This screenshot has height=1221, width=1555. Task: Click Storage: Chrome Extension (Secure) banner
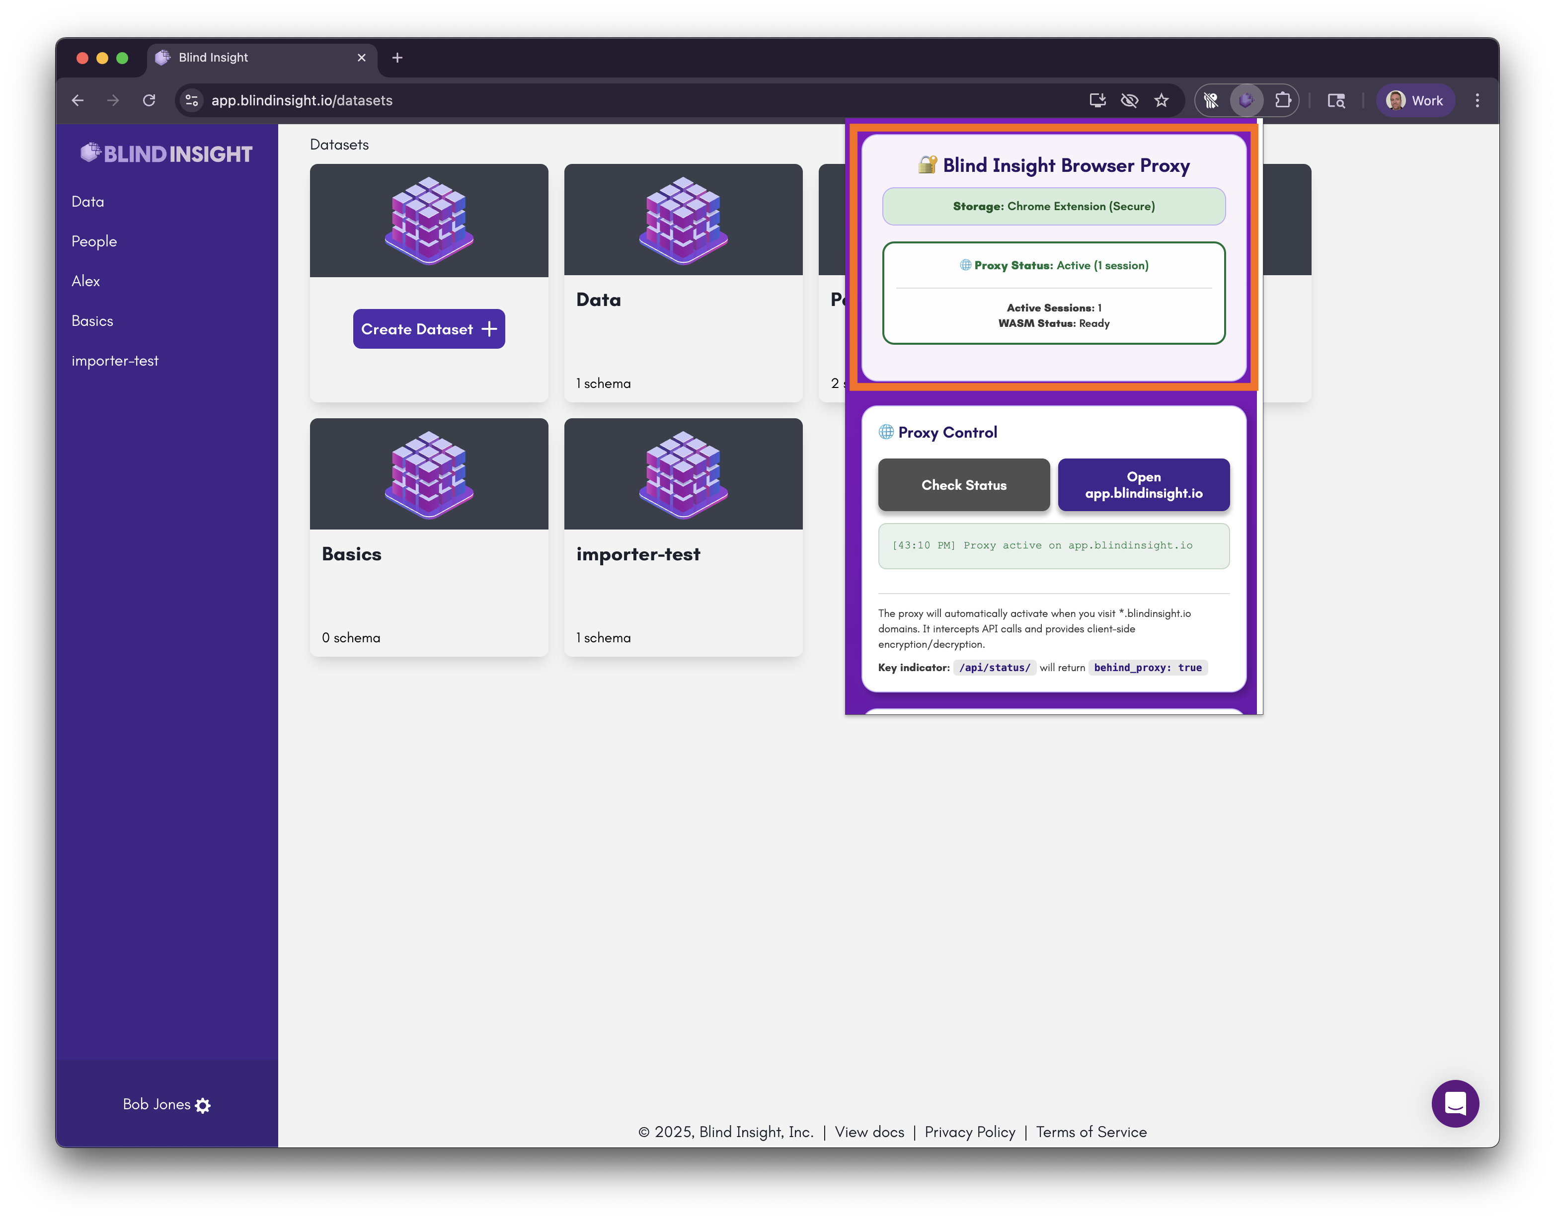1054,207
